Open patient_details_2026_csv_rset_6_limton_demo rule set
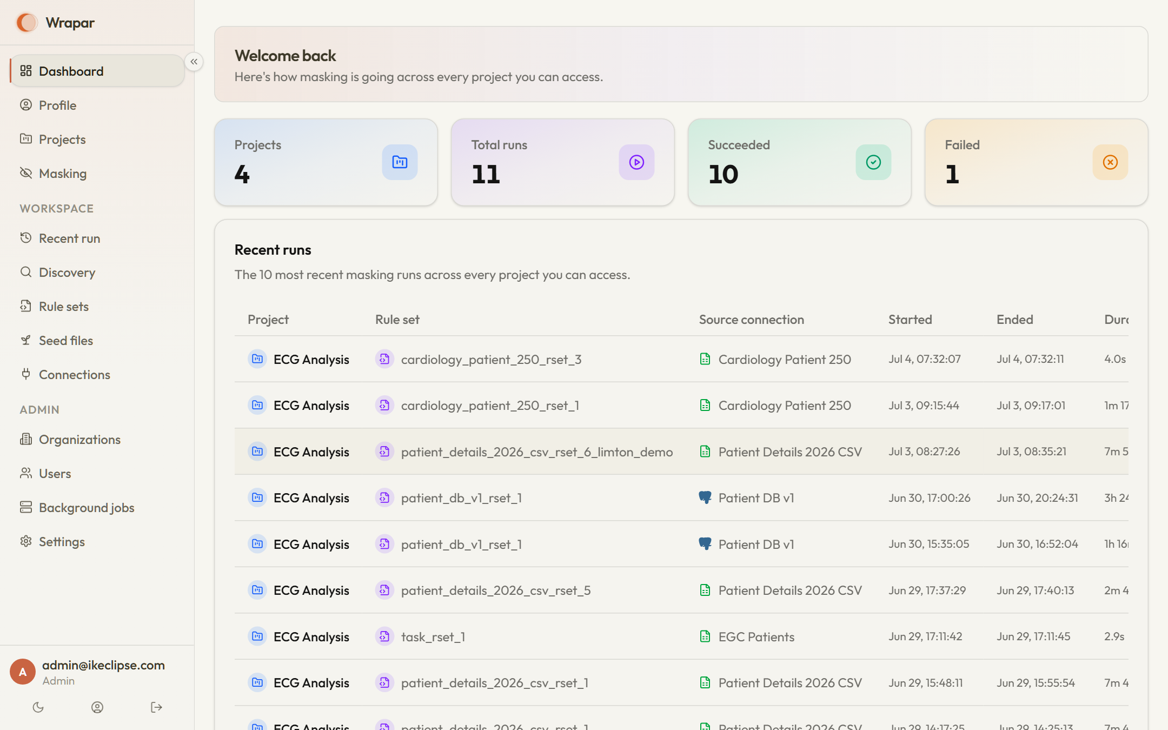The width and height of the screenshot is (1168, 730). [x=537, y=452]
